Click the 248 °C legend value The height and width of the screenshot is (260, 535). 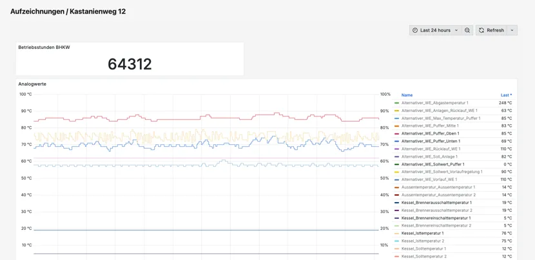click(x=505, y=103)
